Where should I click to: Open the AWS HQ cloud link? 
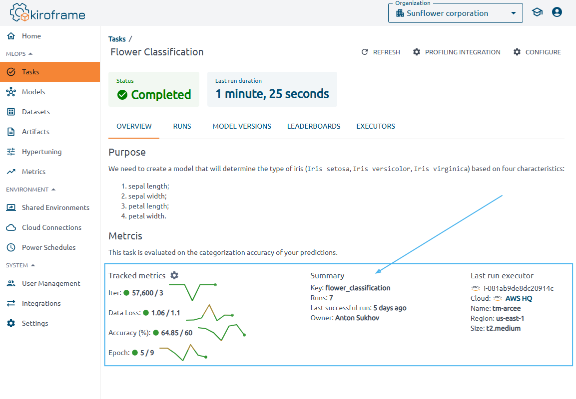[x=519, y=298]
